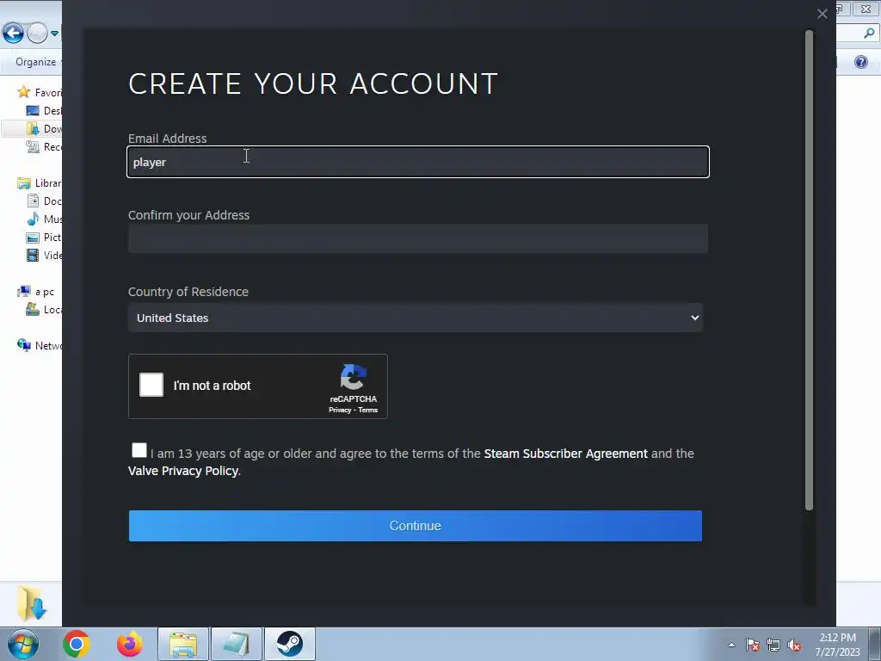The height and width of the screenshot is (661, 881).
Task: Select Local Disk in Explorer pane
Action: (44, 310)
